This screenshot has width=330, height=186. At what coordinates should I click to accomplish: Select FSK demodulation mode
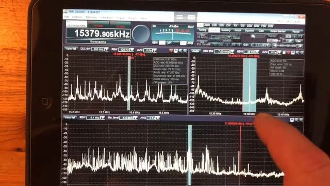click(263, 26)
